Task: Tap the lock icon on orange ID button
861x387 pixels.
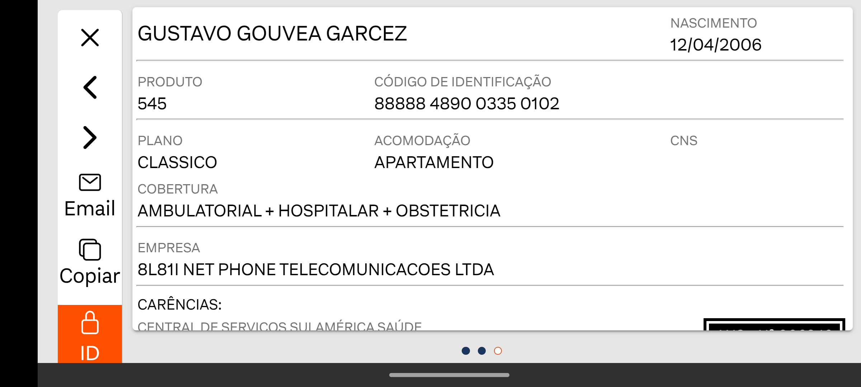Action: pos(90,322)
